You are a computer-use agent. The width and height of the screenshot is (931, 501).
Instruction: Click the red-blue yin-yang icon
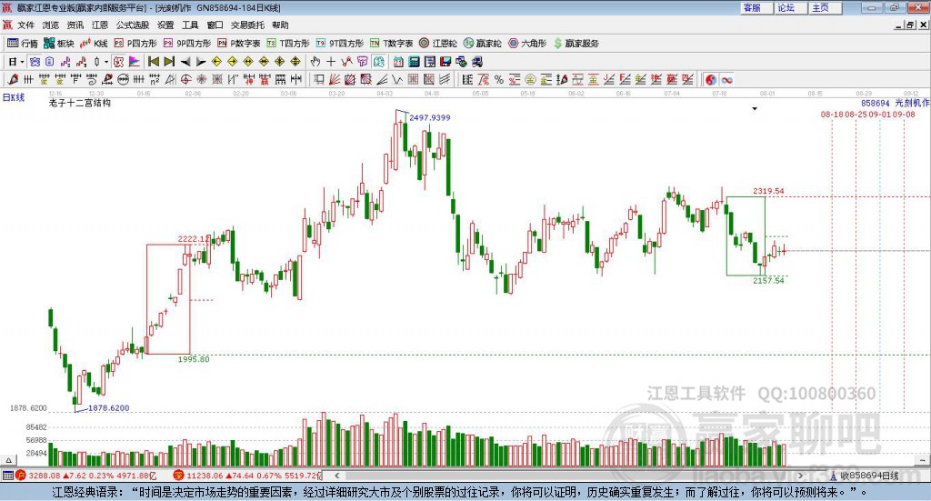(x=711, y=79)
